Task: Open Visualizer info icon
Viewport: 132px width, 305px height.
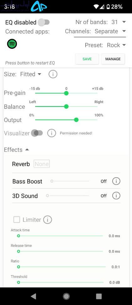Action: pos(52,133)
